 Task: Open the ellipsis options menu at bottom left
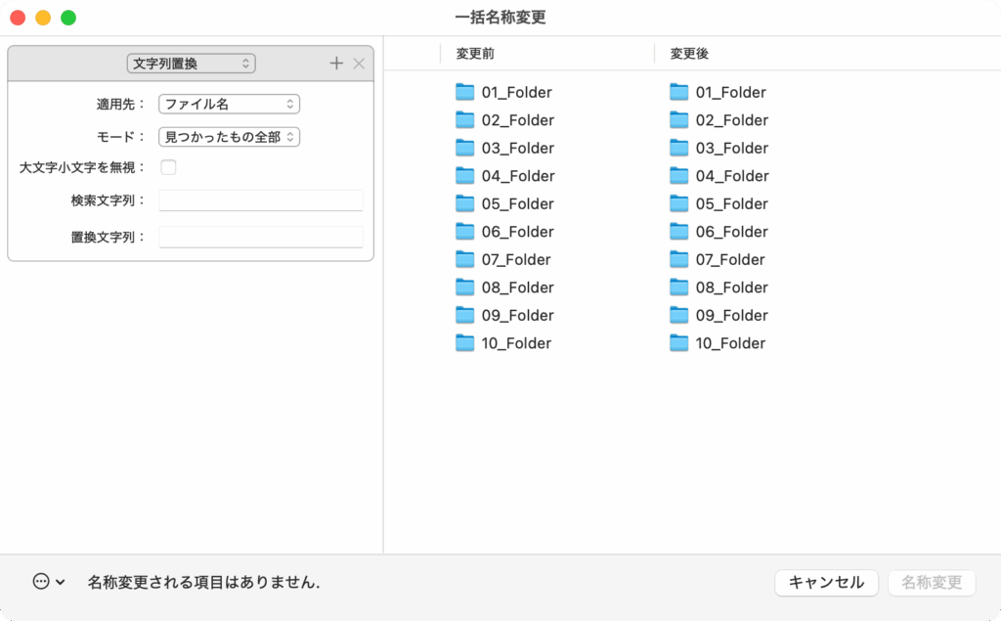(48, 582)
